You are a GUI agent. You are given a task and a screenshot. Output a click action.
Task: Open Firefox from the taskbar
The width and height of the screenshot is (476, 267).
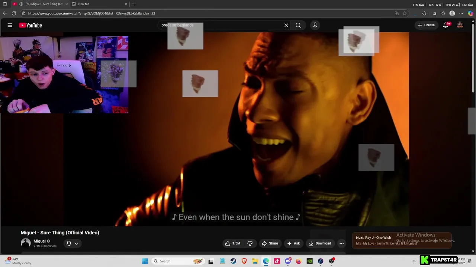299,261
